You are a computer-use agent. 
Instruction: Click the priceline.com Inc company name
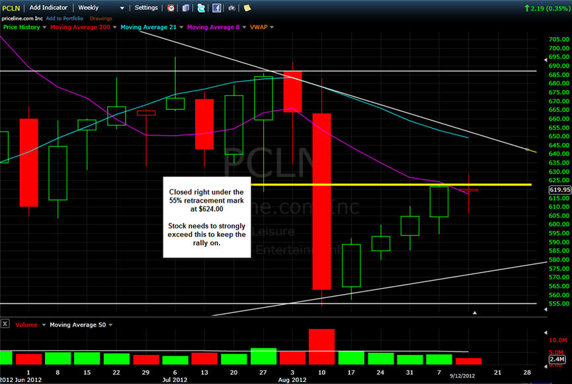pos(22,19)
